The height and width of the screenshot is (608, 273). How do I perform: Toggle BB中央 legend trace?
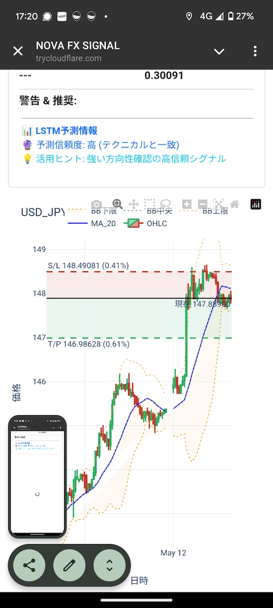click(x=147, y=211)
